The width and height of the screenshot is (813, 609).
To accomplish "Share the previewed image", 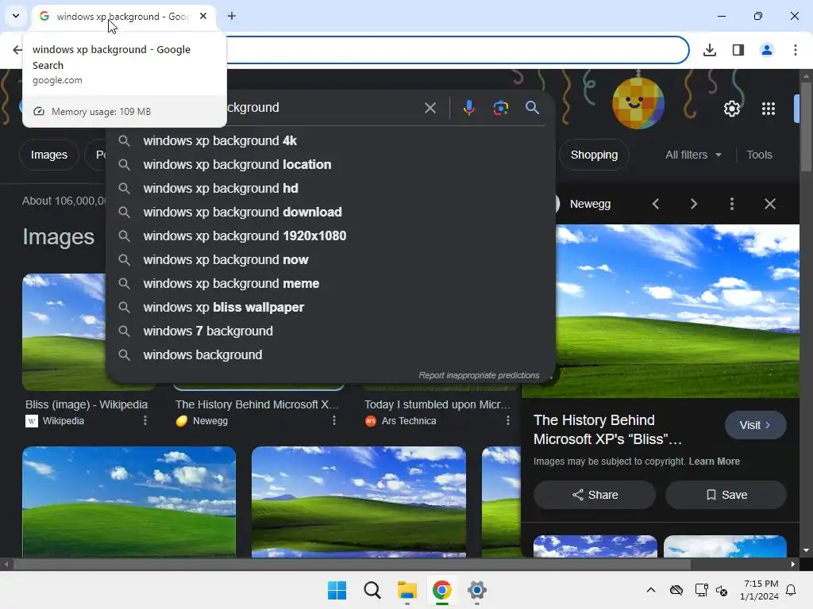I will (595, 495).
